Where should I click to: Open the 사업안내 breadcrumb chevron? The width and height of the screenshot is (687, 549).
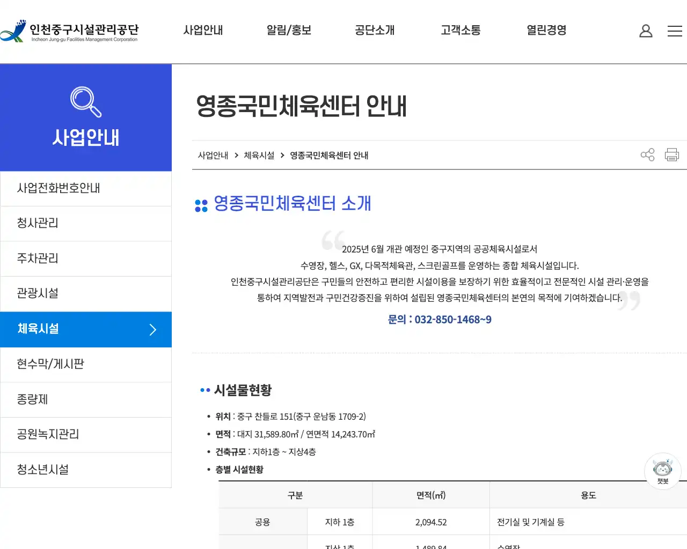(236, 155)
